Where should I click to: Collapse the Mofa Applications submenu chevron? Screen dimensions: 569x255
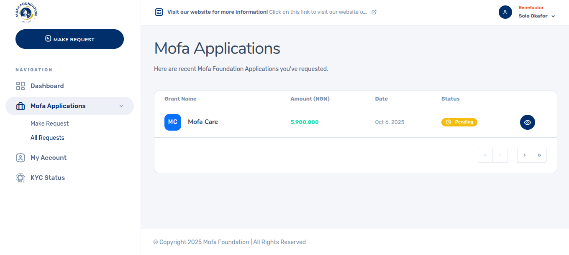click(x=121, y=106)
